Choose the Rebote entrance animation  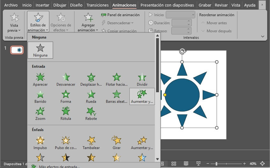[91, 114]
